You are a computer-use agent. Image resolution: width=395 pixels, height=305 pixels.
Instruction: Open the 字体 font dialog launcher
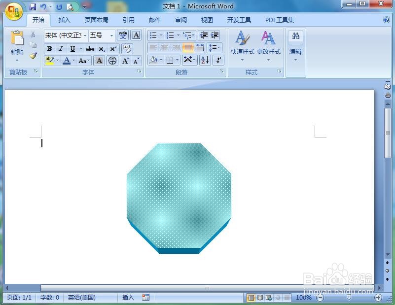click(x=139, y=71)
